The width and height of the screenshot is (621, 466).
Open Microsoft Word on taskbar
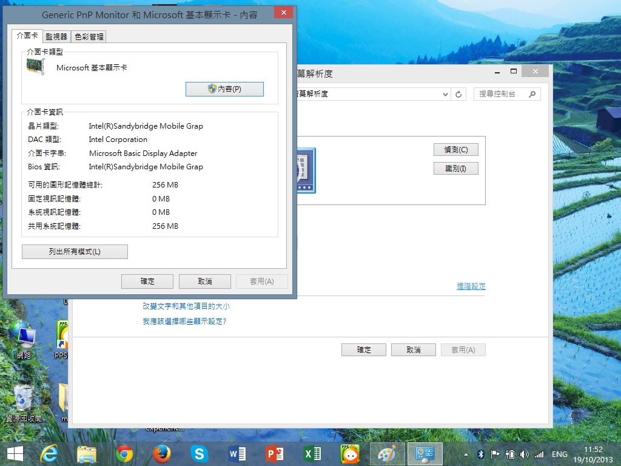point(237,454)
